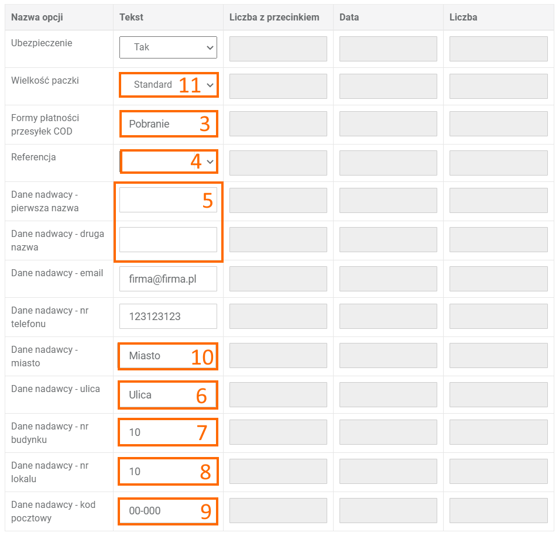Click the Tekst column header
Screen dimensions: 559x536
click(x=131, y=17)
